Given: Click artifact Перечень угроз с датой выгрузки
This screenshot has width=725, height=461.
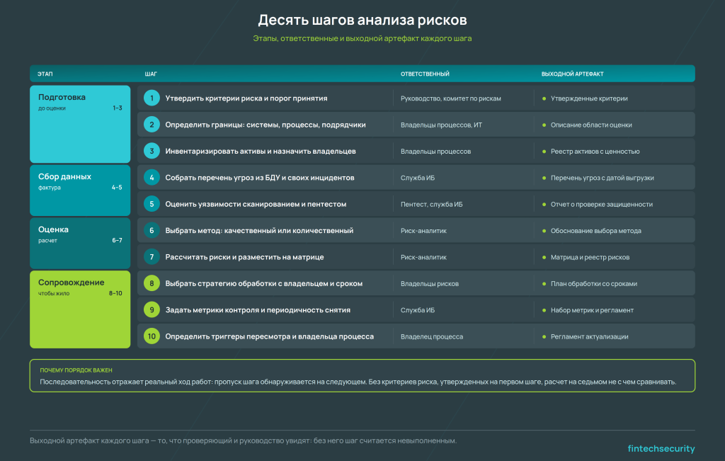Looking at the screenshot, I should pos(602,178).
